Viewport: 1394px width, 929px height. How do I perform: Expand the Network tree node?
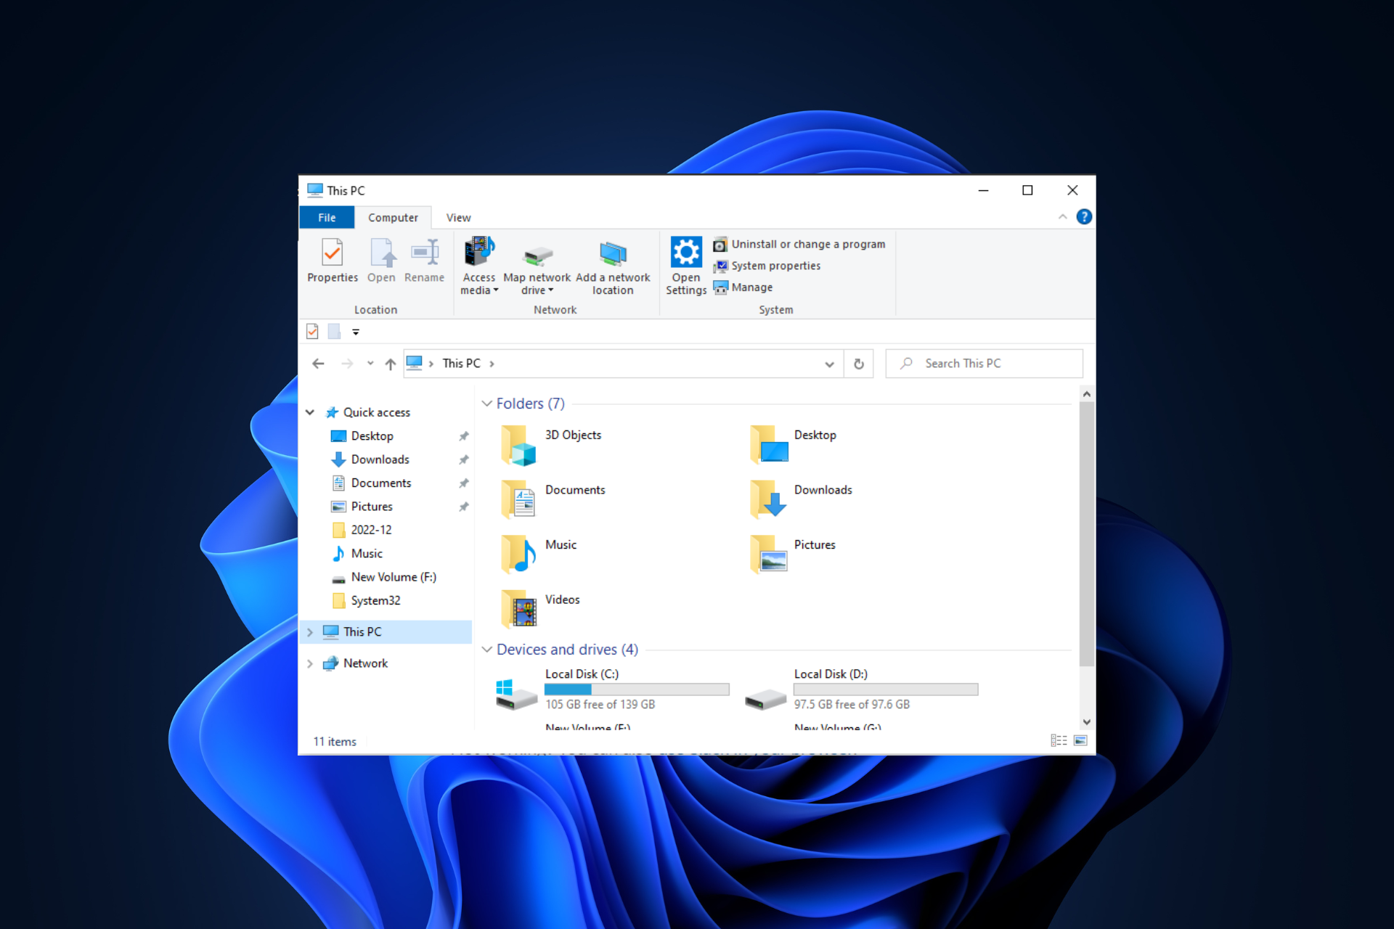click(x=310, y=663)
